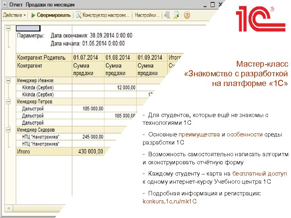The height and width of the screenshot is (218, 291).
Task: Open the konkurs.1c.ru/mk1C link
Action: tap(169, 201)
